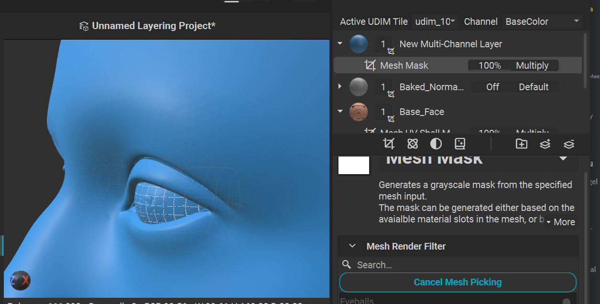Collapse the New Multi-Channel Layer
This screenshot has width=600, height=304.
click(x=340, y=43)
